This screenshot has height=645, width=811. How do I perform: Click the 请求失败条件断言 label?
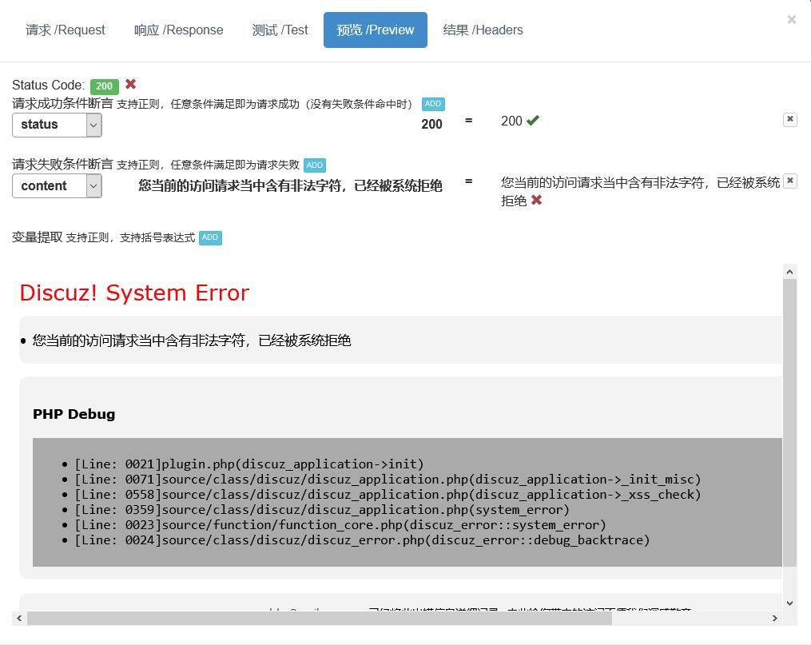62,165
